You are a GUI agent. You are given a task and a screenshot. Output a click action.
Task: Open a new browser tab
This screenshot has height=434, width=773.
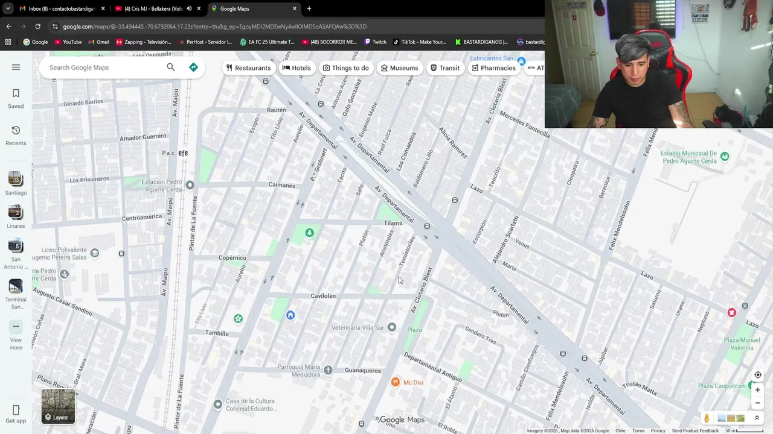tap(309, 8)
